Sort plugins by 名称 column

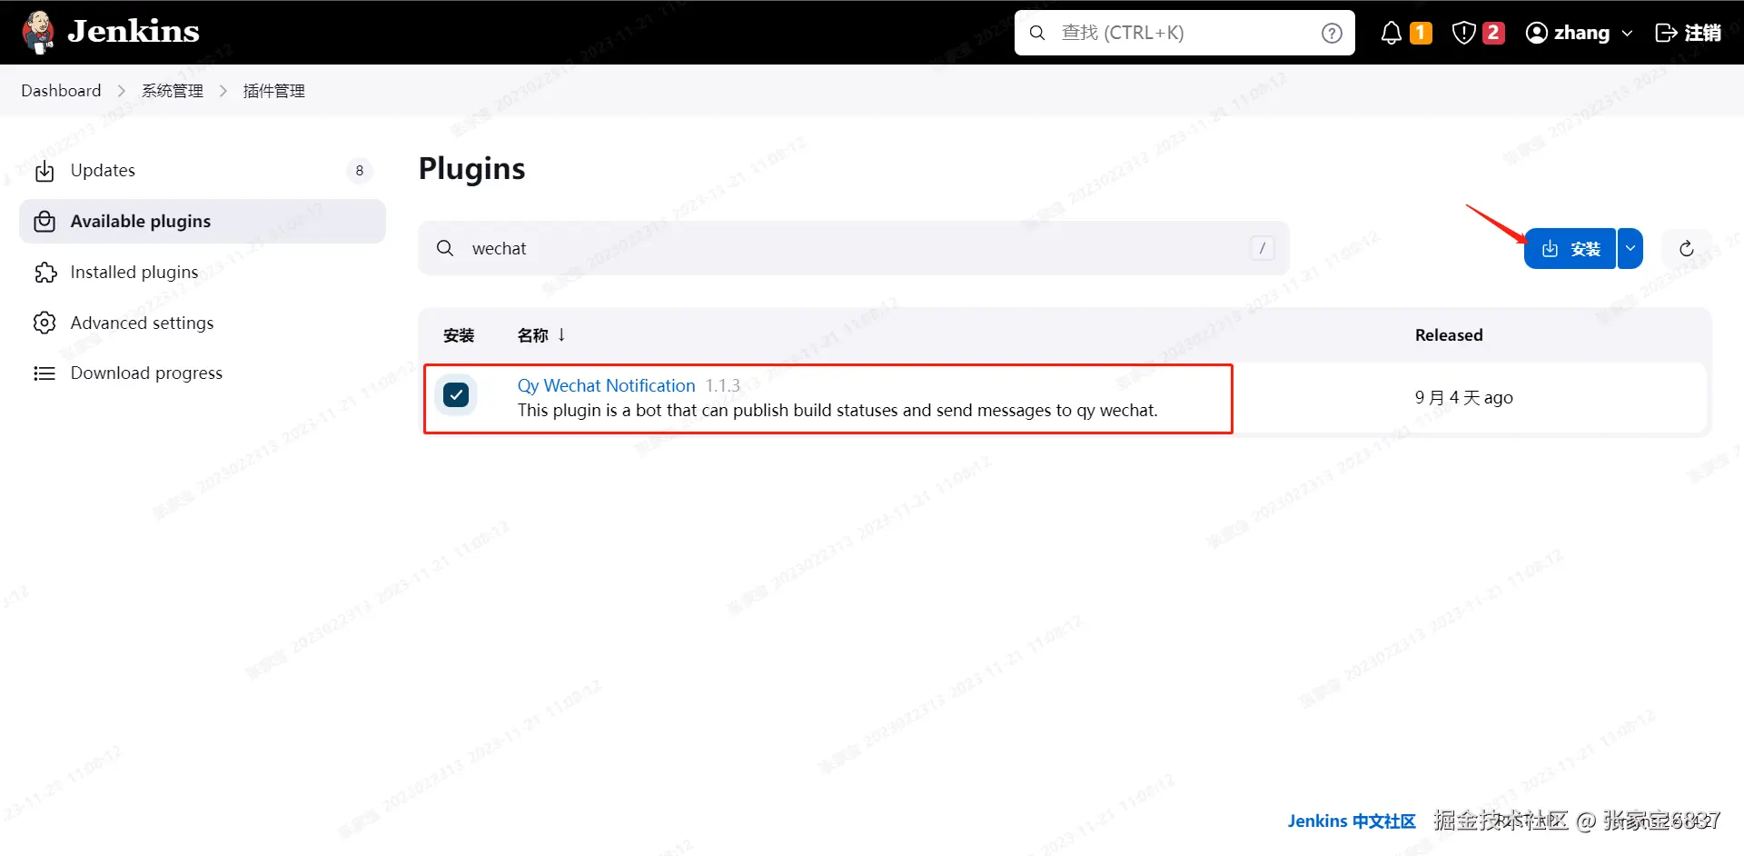[x=541, y=335]
